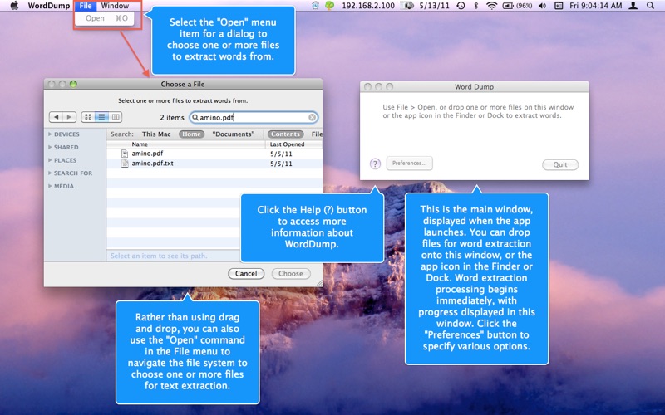Open the Time Machine menu icon
665x415 pixels.
click(461, 6)
